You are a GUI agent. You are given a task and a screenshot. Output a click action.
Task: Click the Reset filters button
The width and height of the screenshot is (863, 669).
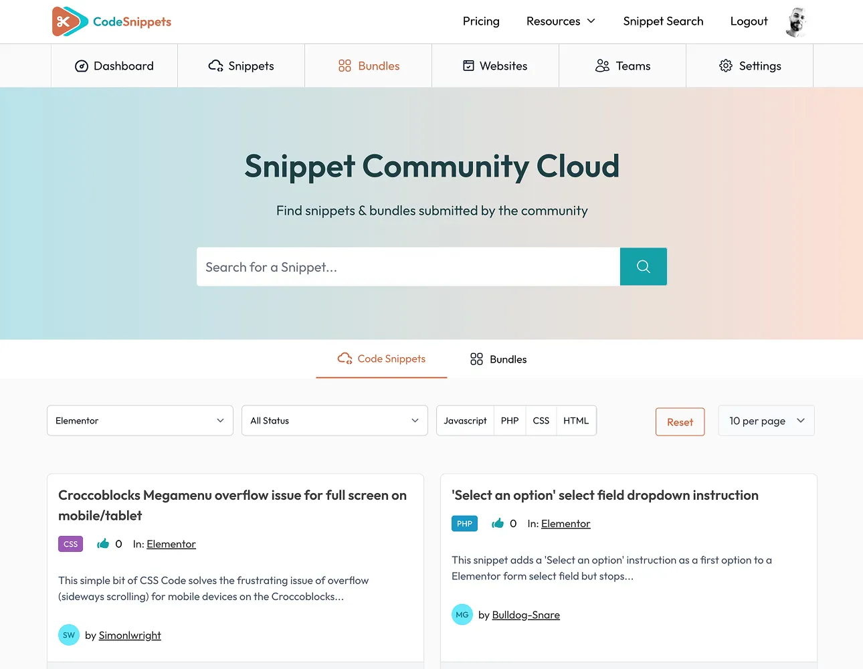tap(680, 422)
